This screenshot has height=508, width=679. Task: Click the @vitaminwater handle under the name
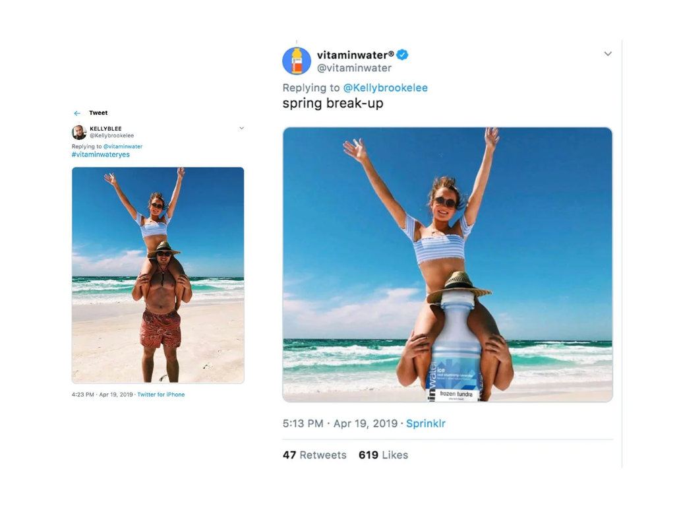[354, 68]
